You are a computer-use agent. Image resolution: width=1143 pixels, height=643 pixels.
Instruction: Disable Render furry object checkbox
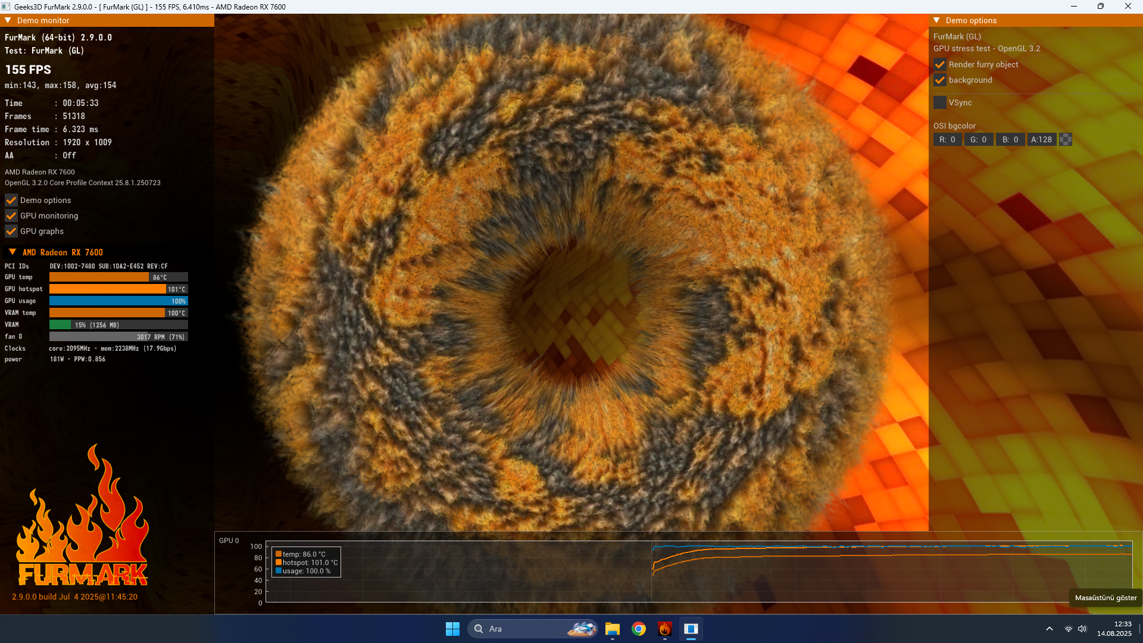click(940, 64)
